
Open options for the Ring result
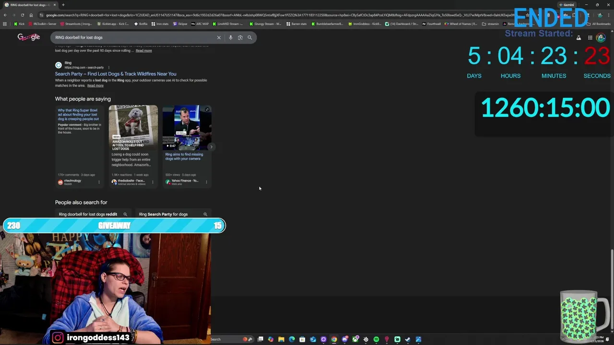(109, 68)
